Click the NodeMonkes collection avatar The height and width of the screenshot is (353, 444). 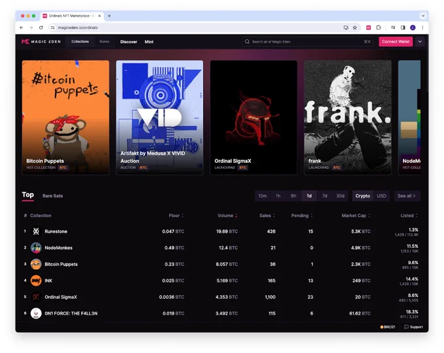point(36,248)
